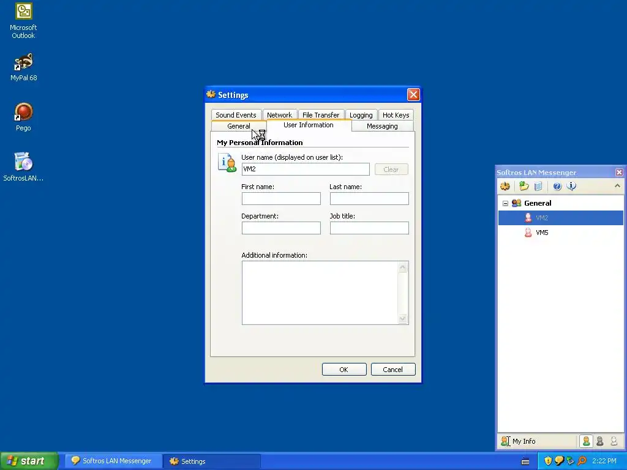Click My Info in Messenger status bar

518,441
